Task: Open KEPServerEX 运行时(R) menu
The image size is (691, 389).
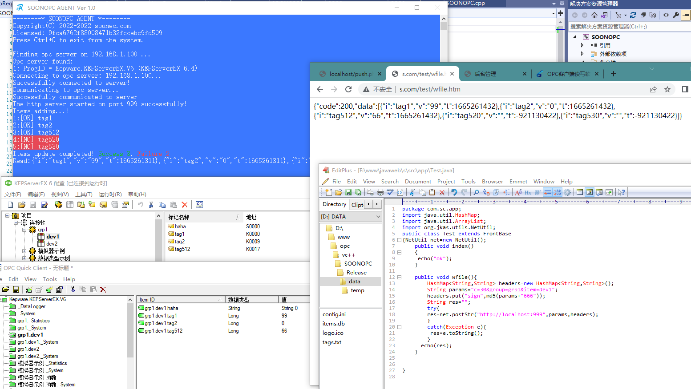Action: [110, 194]
